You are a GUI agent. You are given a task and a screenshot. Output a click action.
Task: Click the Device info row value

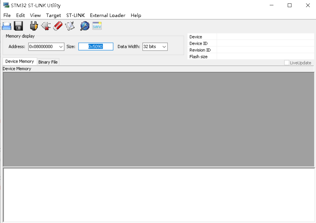265,37
